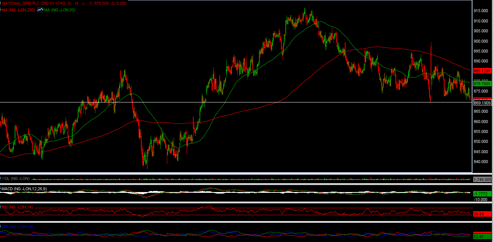Screen dimensions: 493x242
Task: Click the green -1.7772 MACD value tag
Action: (482, 194)
